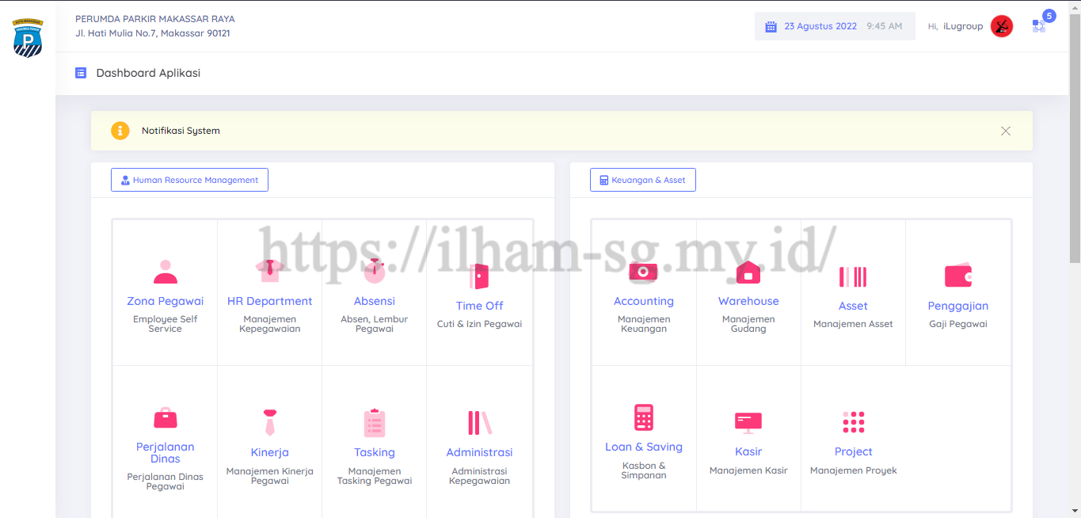Open the Accounting safe icon
The height and width of the screenshot is (518, 1081).
643,272
